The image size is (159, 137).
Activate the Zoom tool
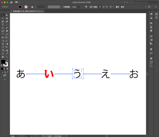[x=7, y=57]
